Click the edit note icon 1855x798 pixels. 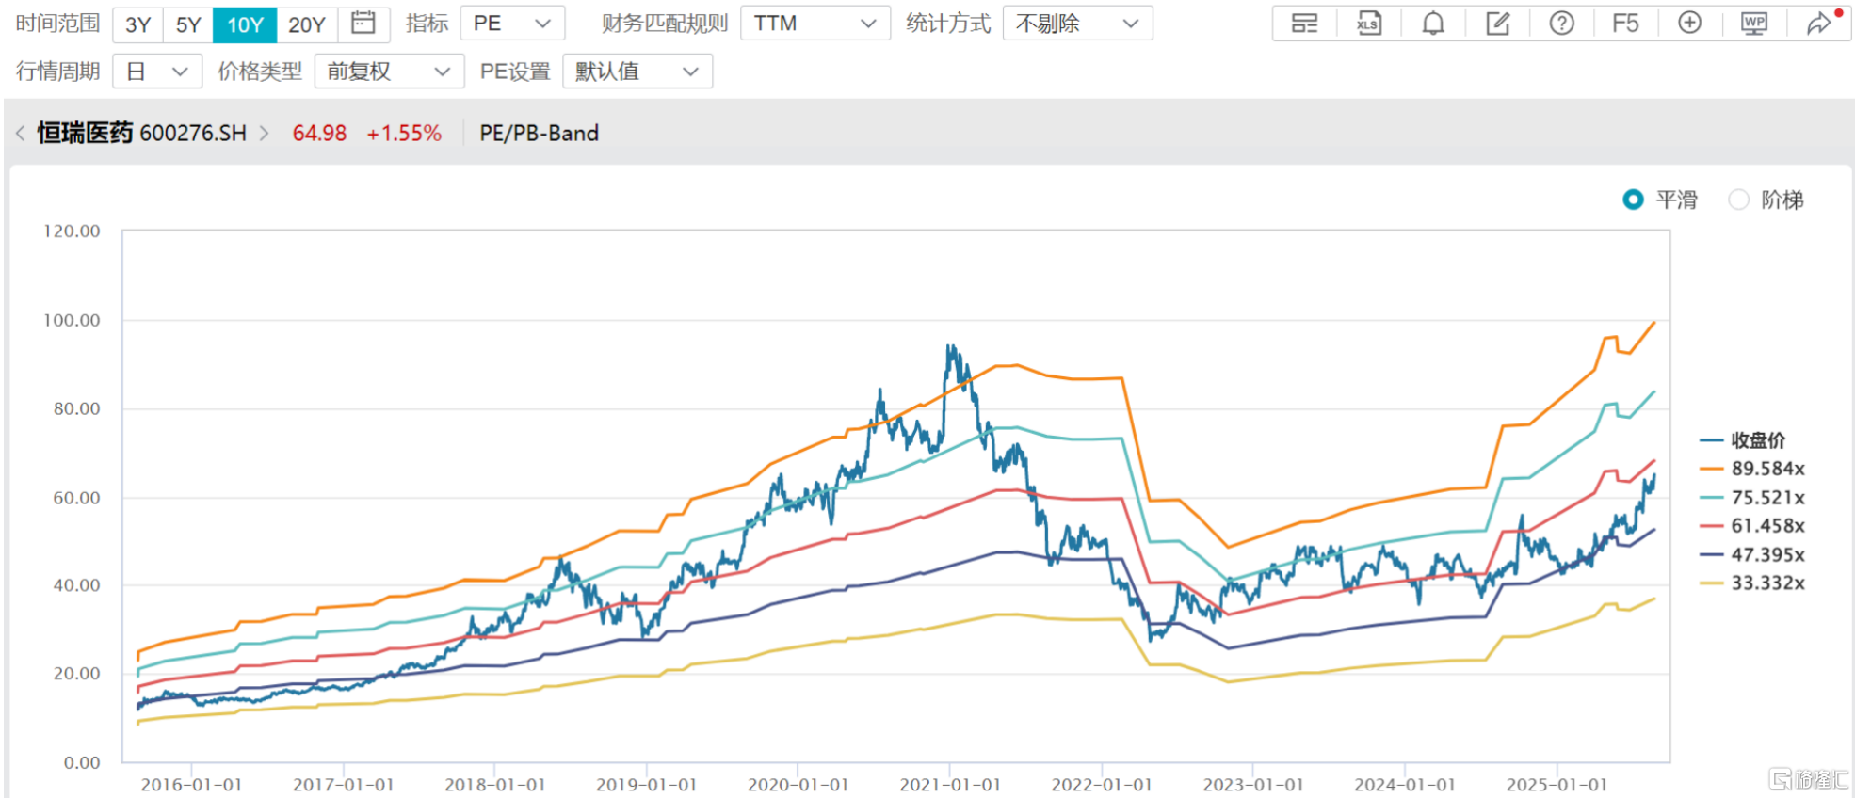1497,24
